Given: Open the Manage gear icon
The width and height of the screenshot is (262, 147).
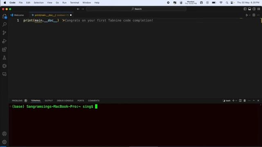Looking at the screenshot, I should pos(5,142).
